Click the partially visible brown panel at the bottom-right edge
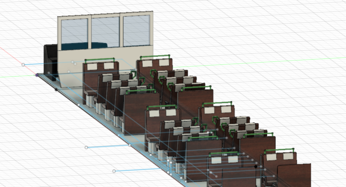 (x=294, y=175)
